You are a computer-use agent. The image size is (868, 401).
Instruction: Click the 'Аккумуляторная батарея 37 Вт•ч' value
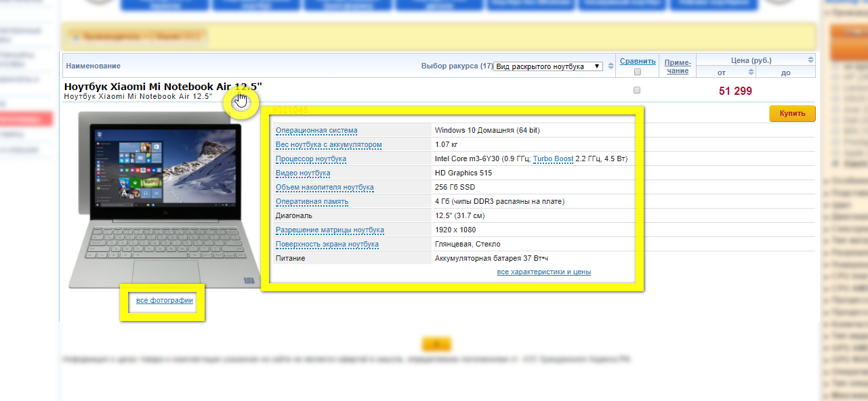coord(491,258)
